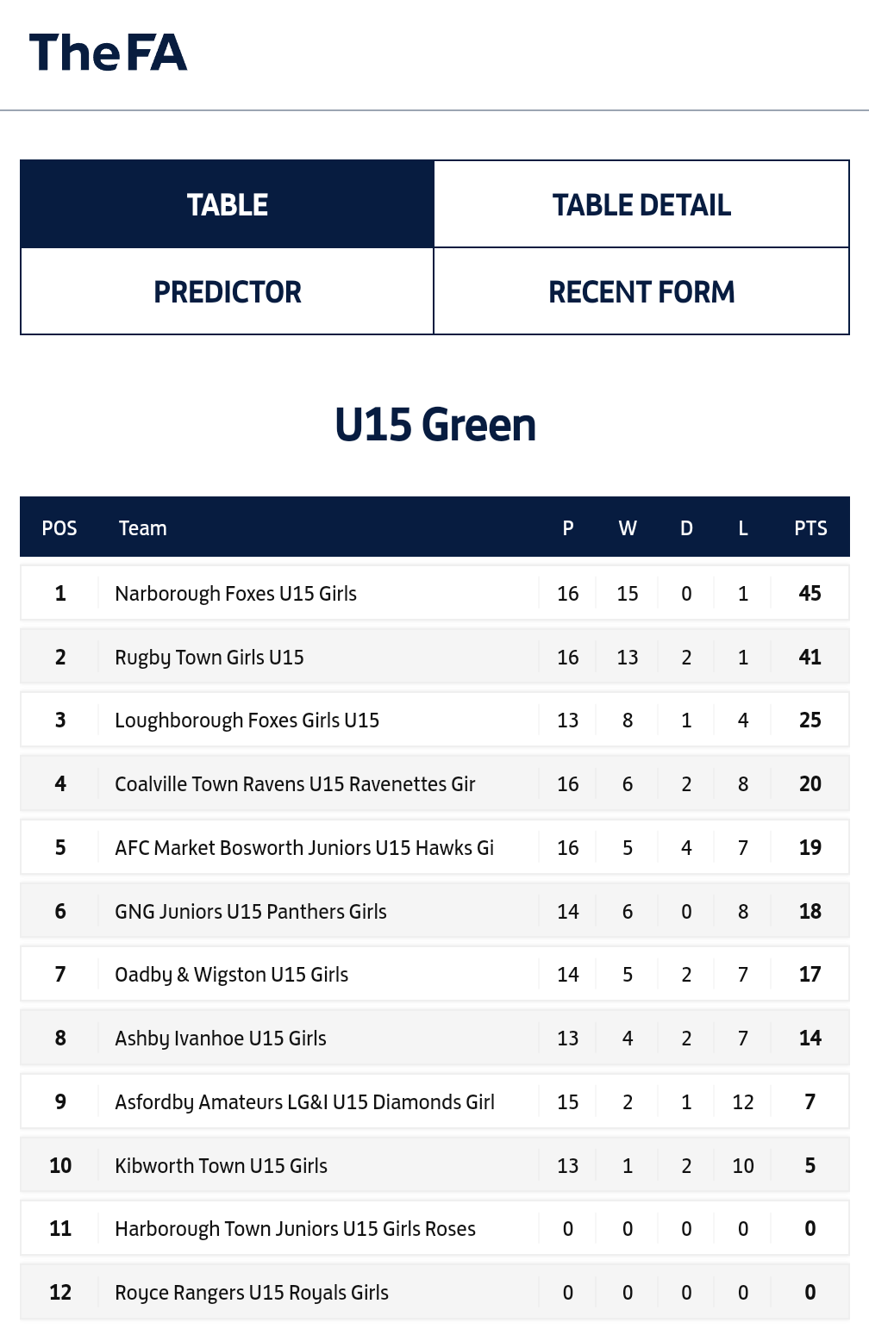Open Harborough Town Juniors U15 Roses

(295, 1229)
